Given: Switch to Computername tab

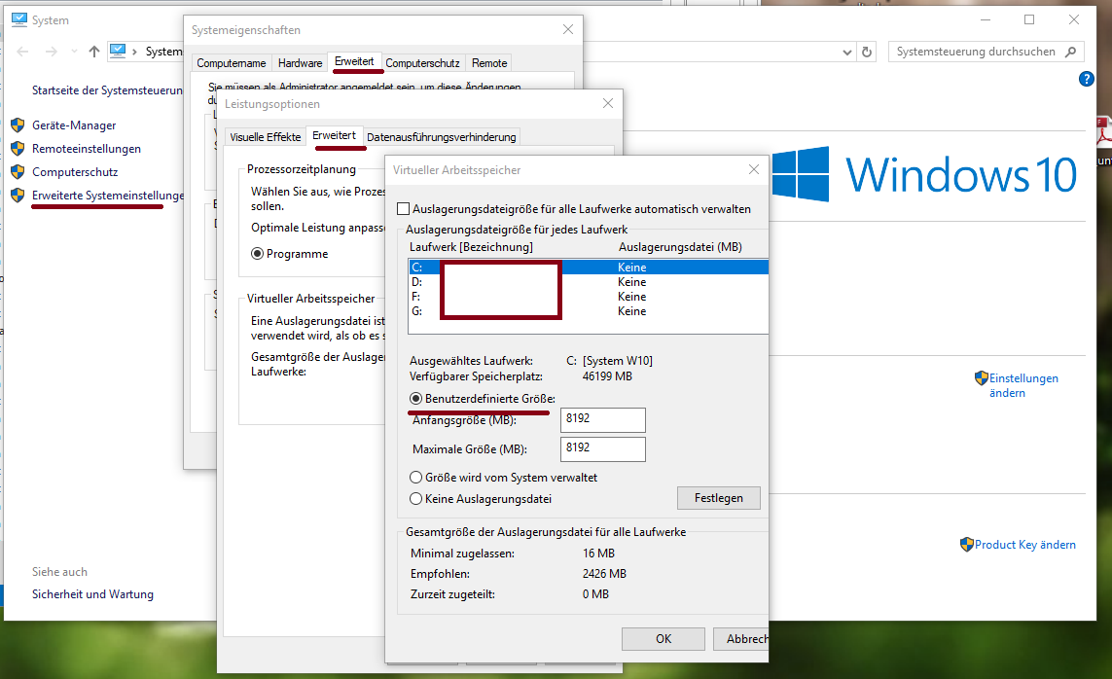Looking at the screenshot, I should point(232,63).
